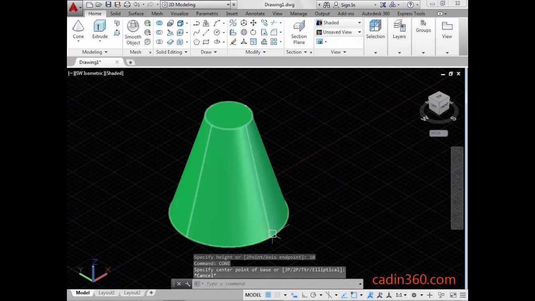Click the Save icon in quick access toolbar
Viewport: 535px width, 301px height.
[x=108, y=5]
